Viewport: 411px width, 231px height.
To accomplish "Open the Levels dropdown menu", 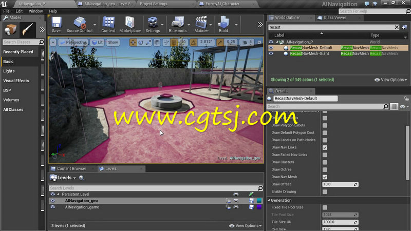I will pos(63,178).
